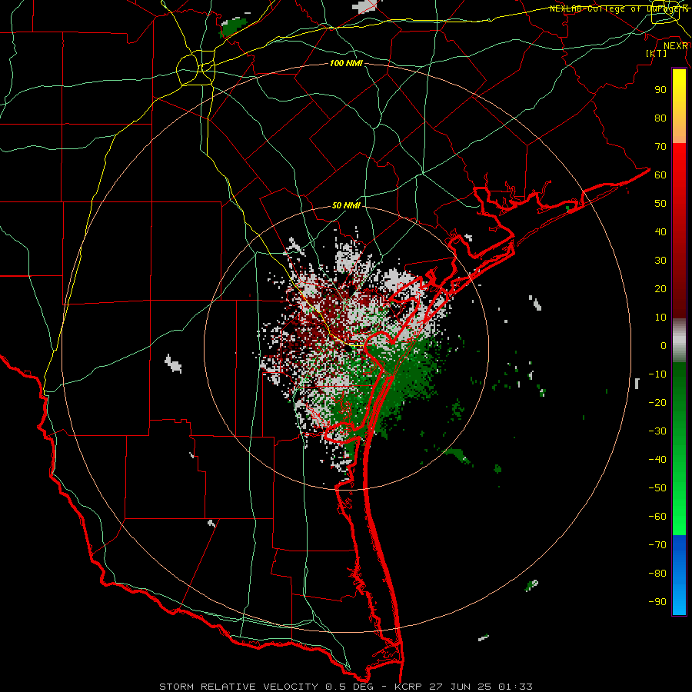Click the "STORM RELATIVE VELOCITY" caption text
The image size is (692, 692).
[239, 687]
